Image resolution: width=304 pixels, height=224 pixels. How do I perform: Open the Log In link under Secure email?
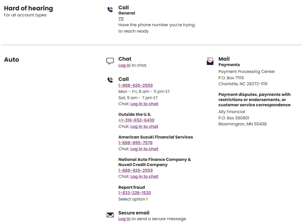click(x=125, y=219)
